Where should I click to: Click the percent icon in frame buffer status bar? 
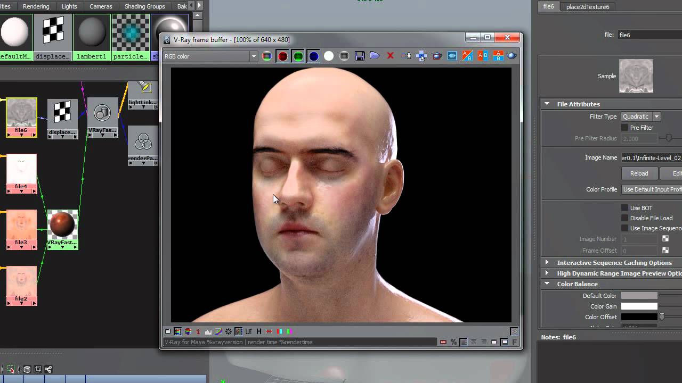click(x=453, y=342)
